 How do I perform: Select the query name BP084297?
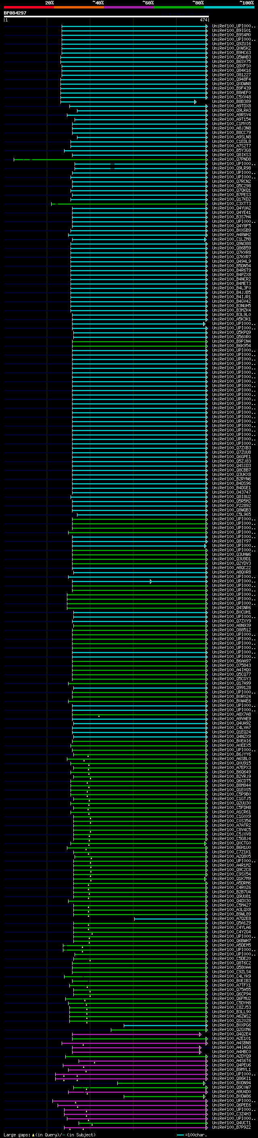tap(15, 13)
